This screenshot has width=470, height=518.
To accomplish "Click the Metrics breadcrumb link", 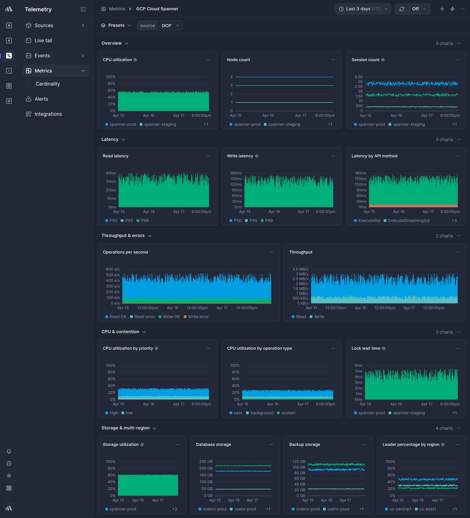I will (117, 8).
